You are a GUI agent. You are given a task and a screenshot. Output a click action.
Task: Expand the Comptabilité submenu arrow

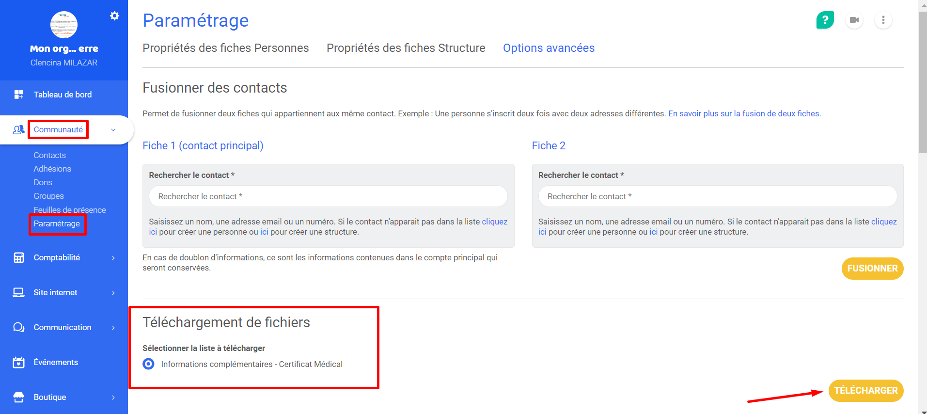113,258
